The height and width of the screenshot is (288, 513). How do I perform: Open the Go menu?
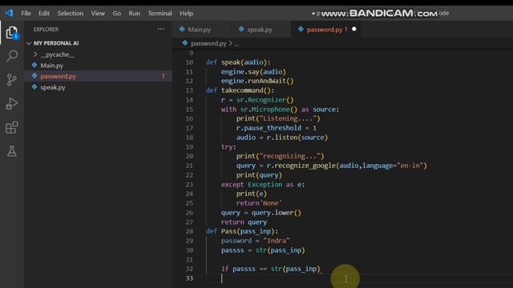click(117, 14)
